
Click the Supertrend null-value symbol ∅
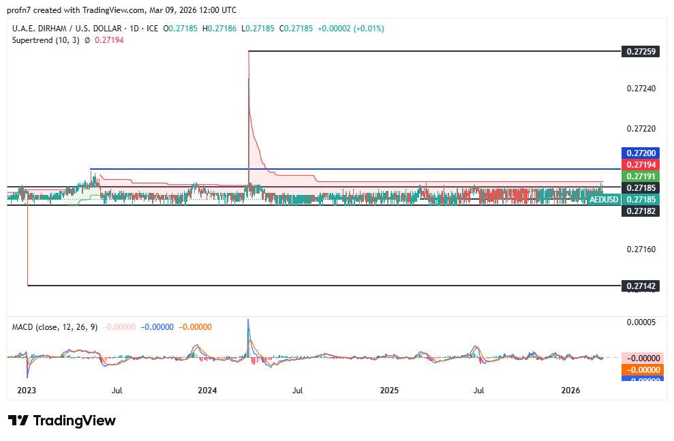click(x=87, y=40)
